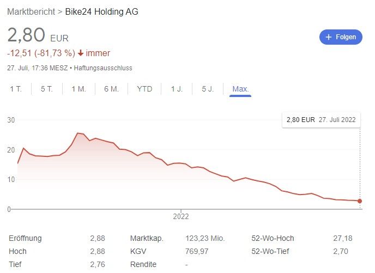
Task: Click the red endpoint dot on chart
Action: (x=360, y=201)
